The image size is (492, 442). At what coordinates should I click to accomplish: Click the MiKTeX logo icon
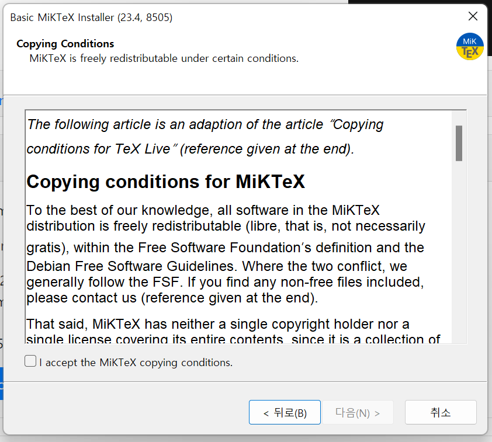click(470, 47)
